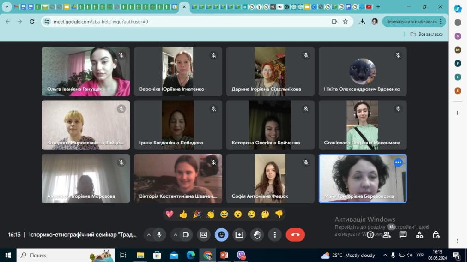Viewport: 467px width, 262px height.
Task: Raise your hand in the meeting
Action: point(257,235)
